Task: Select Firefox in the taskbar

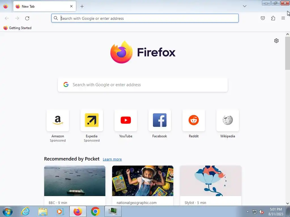Action: click(x=78, y=211)
